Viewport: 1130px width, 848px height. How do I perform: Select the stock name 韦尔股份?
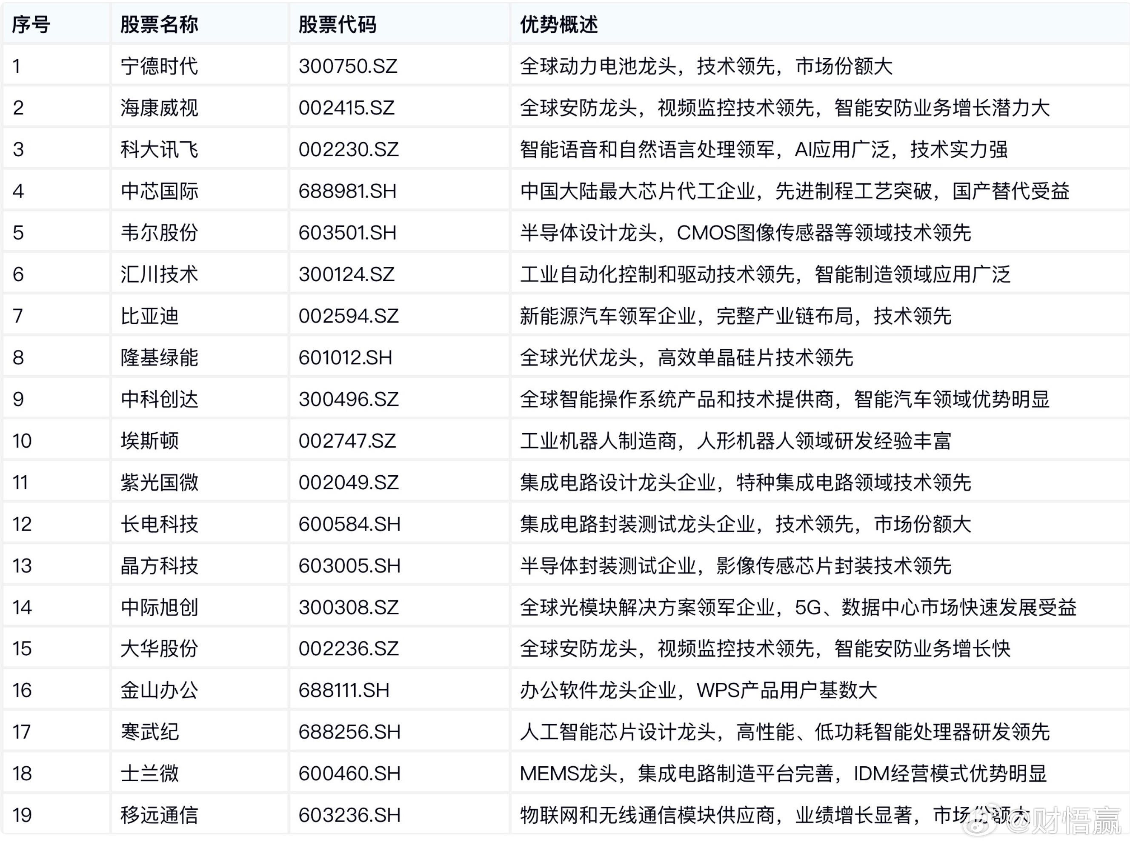159,232
